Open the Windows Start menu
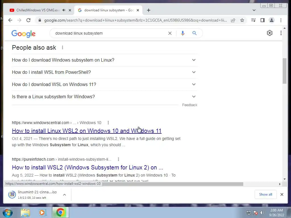 coord(7,212)
